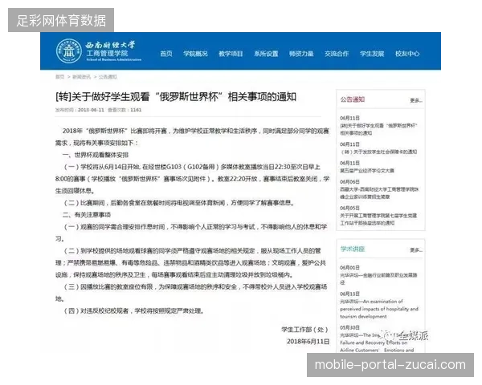The height and width of the screenshot is (385, 482).
Task: Open the hospitality and tourism development lecture
Action: point(379,309)
